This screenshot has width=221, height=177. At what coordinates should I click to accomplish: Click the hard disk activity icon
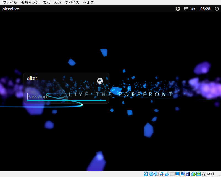pos(146,174)
